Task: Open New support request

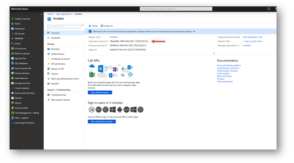Action: coord(60,100)
